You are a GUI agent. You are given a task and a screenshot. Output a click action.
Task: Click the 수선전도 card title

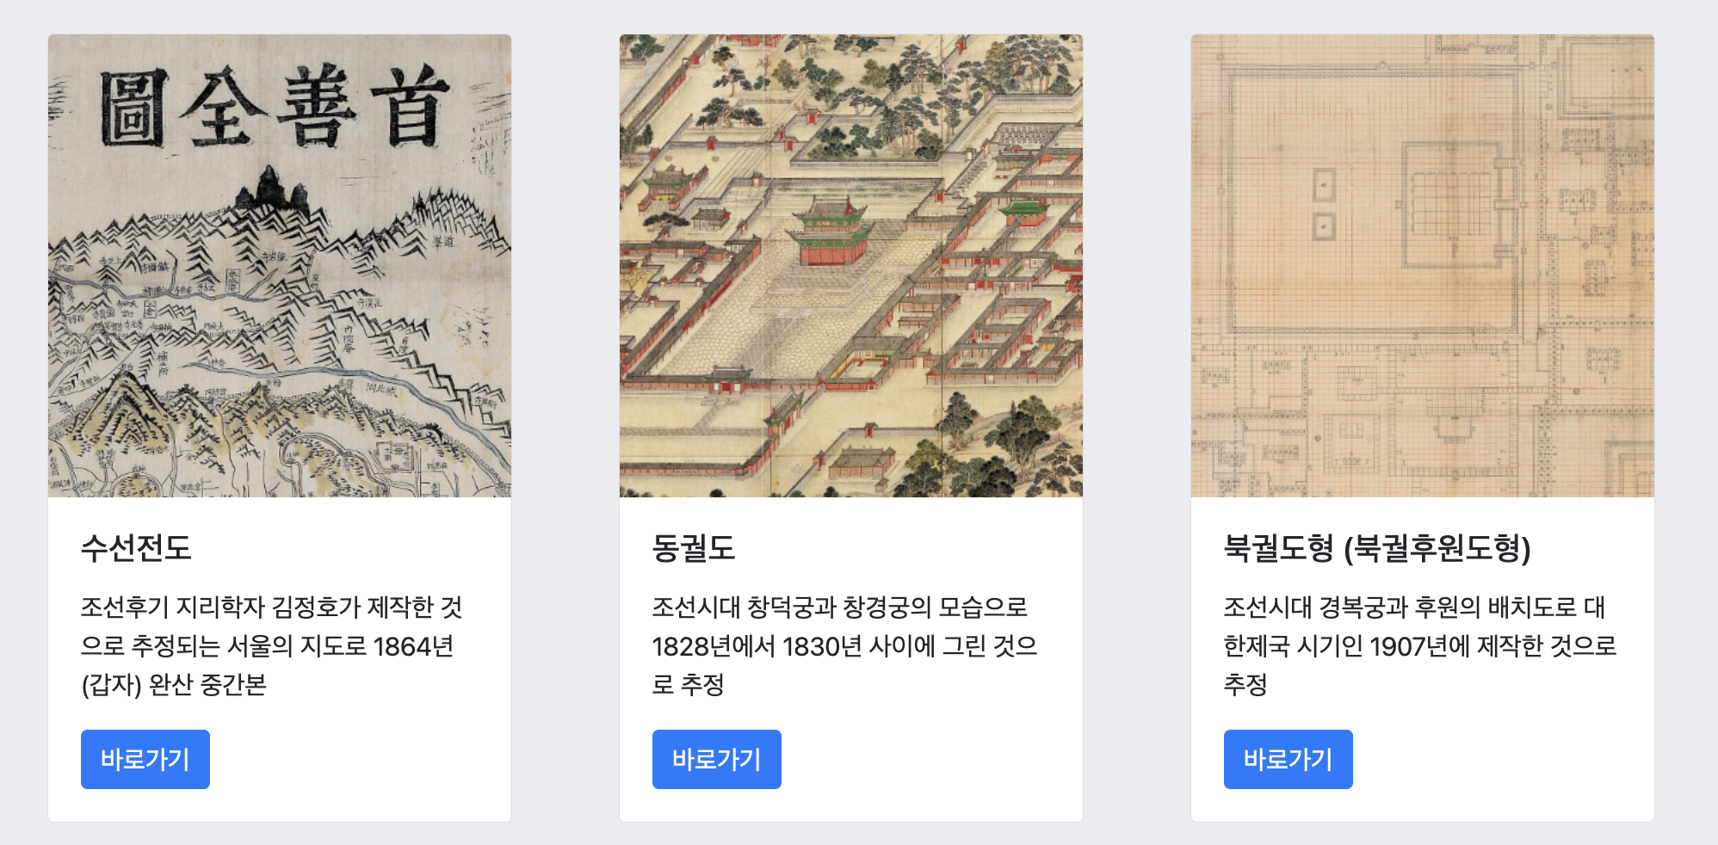tap(136, 548)
